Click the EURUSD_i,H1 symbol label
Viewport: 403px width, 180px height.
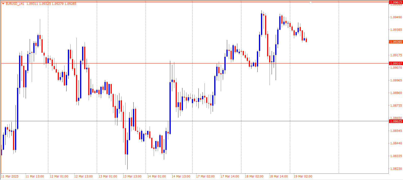click(15, 4)
